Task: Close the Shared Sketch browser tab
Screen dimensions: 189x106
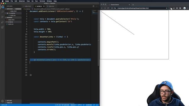Action: (x=129, y=5)
